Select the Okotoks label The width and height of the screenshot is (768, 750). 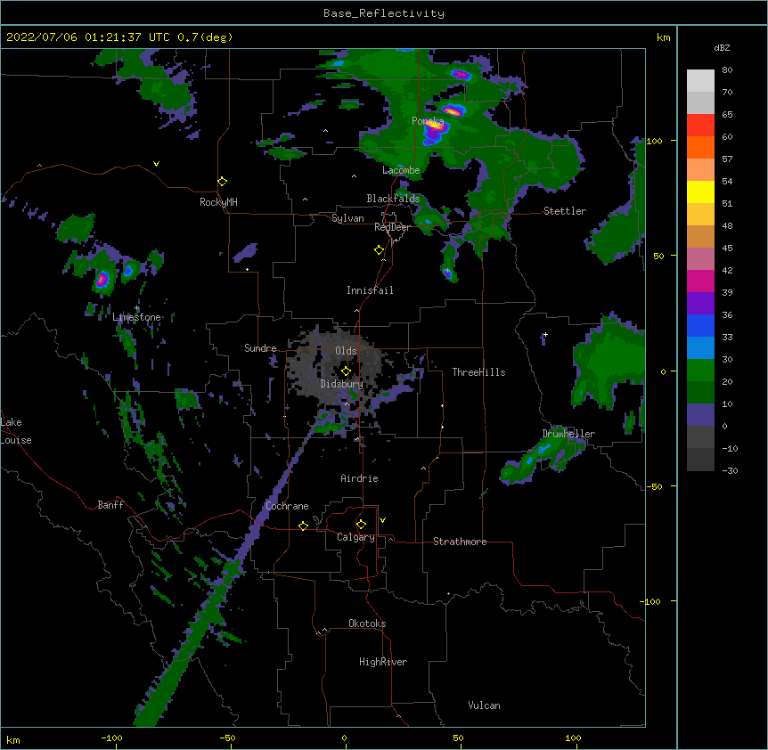[x=367, y=624]
